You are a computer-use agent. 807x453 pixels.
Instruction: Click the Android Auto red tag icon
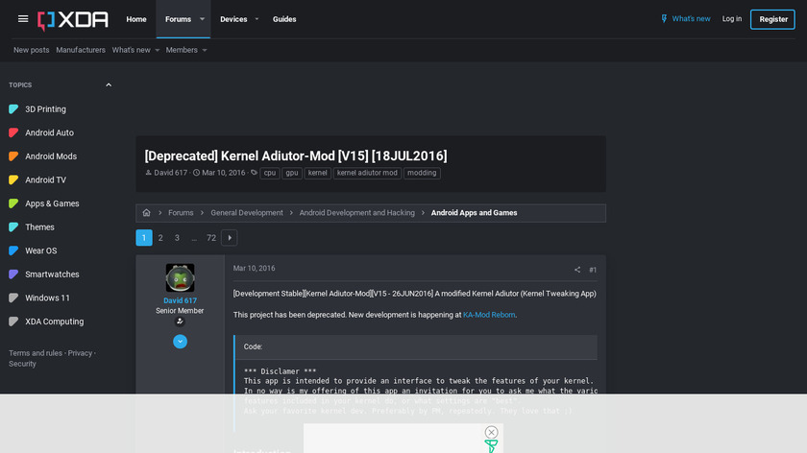tap(13, 132)
